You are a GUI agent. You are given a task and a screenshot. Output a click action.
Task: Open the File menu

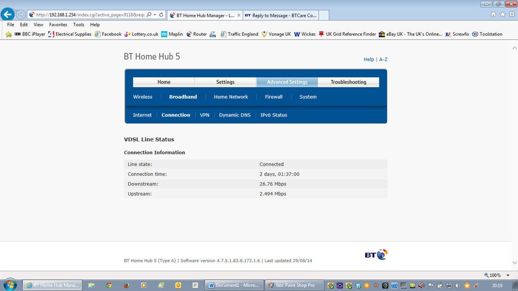click(10, 25)
